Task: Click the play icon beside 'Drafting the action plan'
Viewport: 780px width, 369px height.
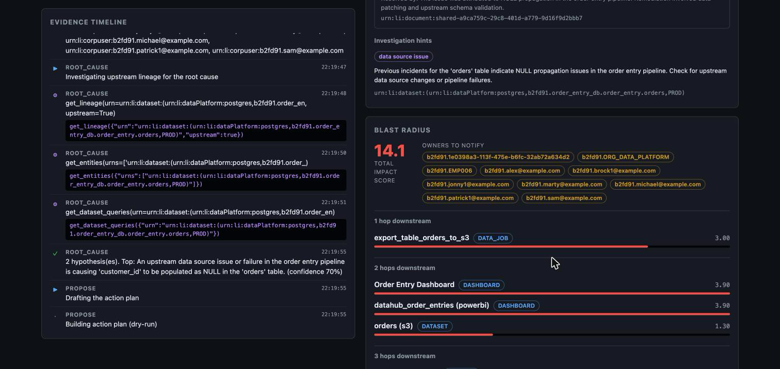Action: [x=55, y=290]
